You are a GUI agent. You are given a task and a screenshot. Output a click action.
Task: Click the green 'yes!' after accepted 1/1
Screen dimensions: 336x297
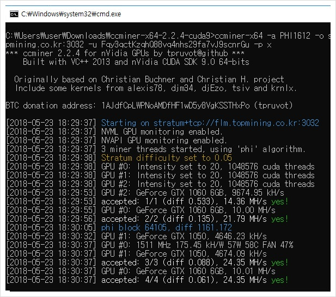(280, 202)
